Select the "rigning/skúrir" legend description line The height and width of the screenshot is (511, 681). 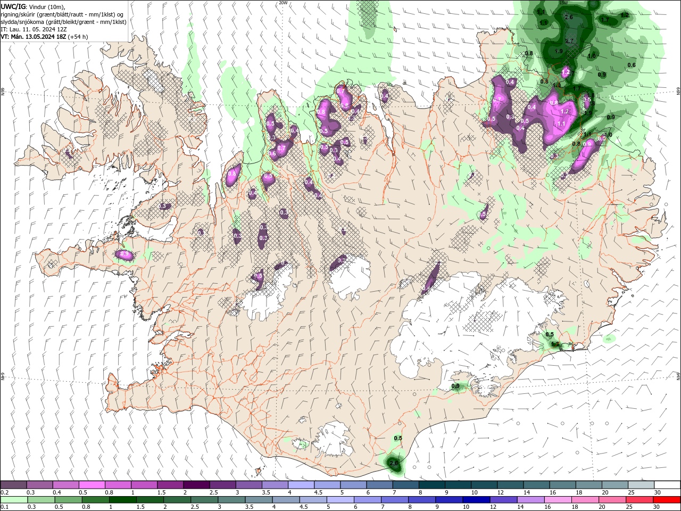pos(62,14)
